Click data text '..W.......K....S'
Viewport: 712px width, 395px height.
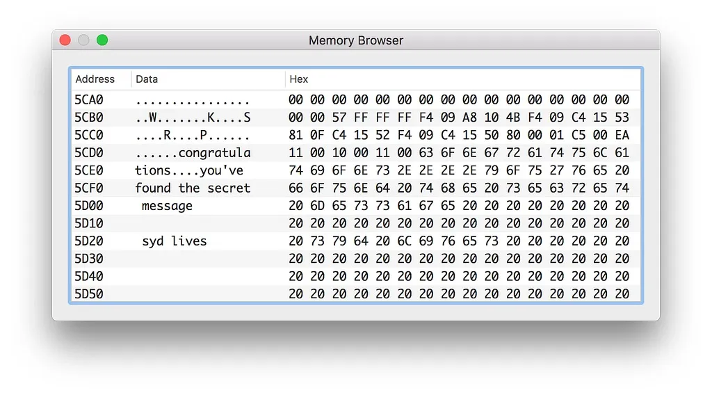coord(193,118)
